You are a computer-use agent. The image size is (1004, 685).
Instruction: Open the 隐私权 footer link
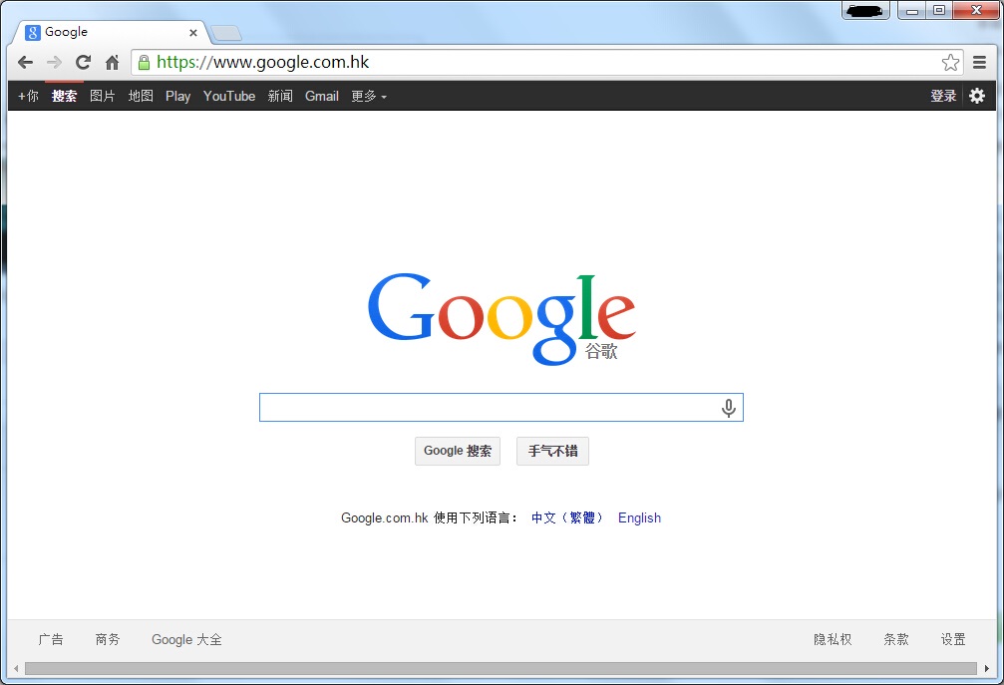[833, 639]
